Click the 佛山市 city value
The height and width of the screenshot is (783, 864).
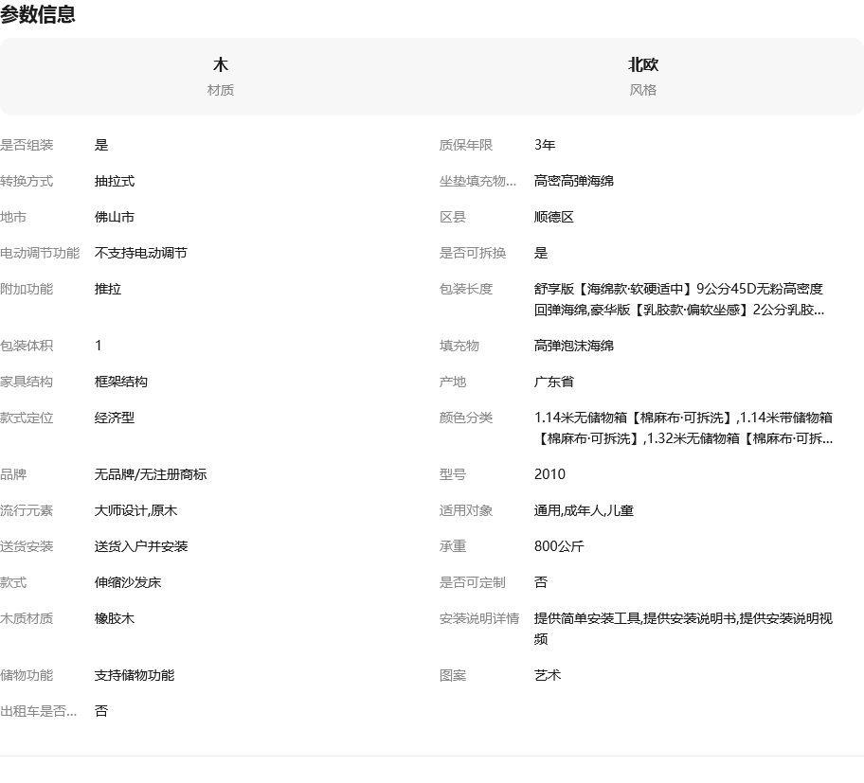[115, 217]
